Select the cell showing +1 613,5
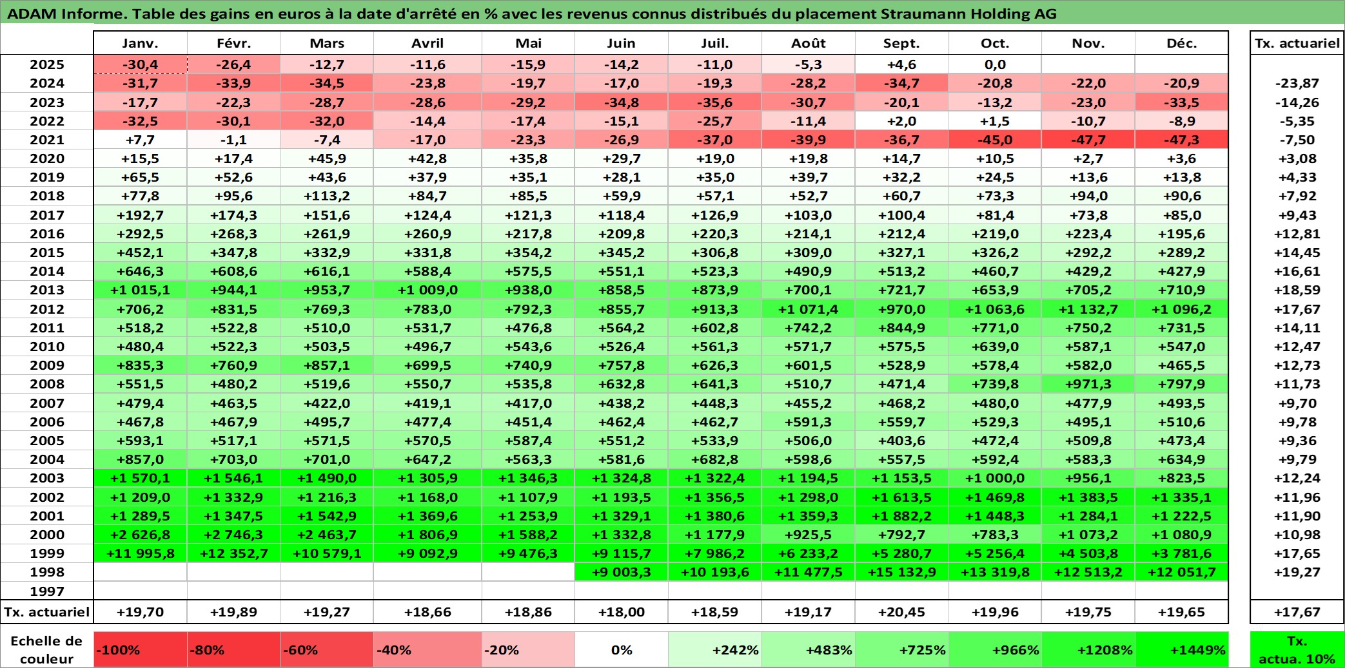The width and height of the screenshot is (1345, 668). (901, 497)
